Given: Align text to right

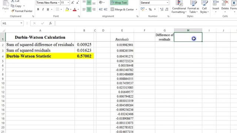Looking at the screenshot, I should (x=94, y=9).
